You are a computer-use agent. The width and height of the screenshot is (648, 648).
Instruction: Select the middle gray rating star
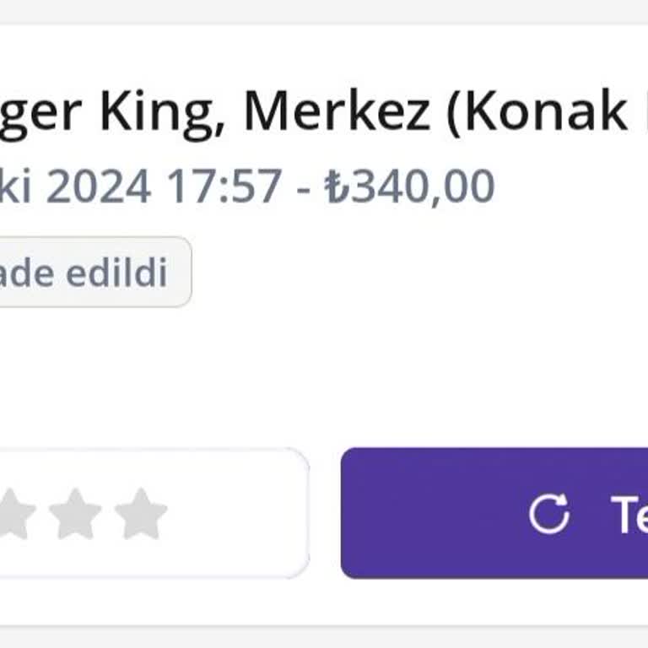click(75, 514)
